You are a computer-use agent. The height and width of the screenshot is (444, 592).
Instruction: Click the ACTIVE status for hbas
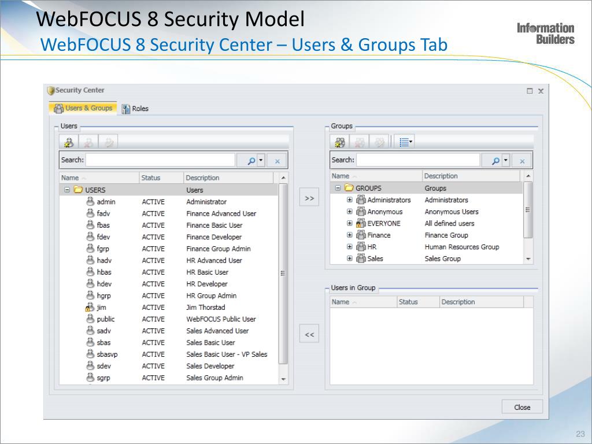click(x=153, y=272)
